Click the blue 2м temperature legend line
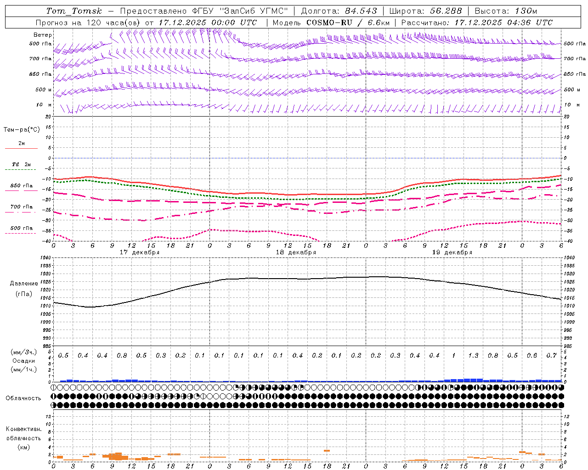The image size is (588, 470). 21,148
